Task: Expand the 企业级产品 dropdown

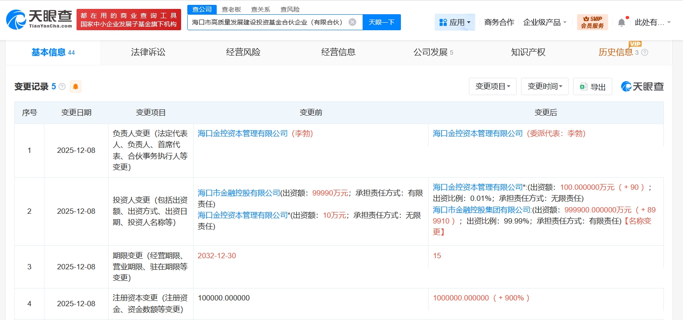Action: point(545,22)
